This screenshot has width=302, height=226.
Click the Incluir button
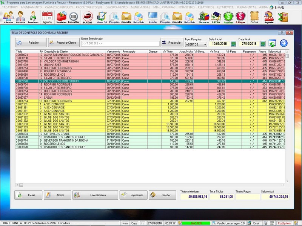coord(28,195)
